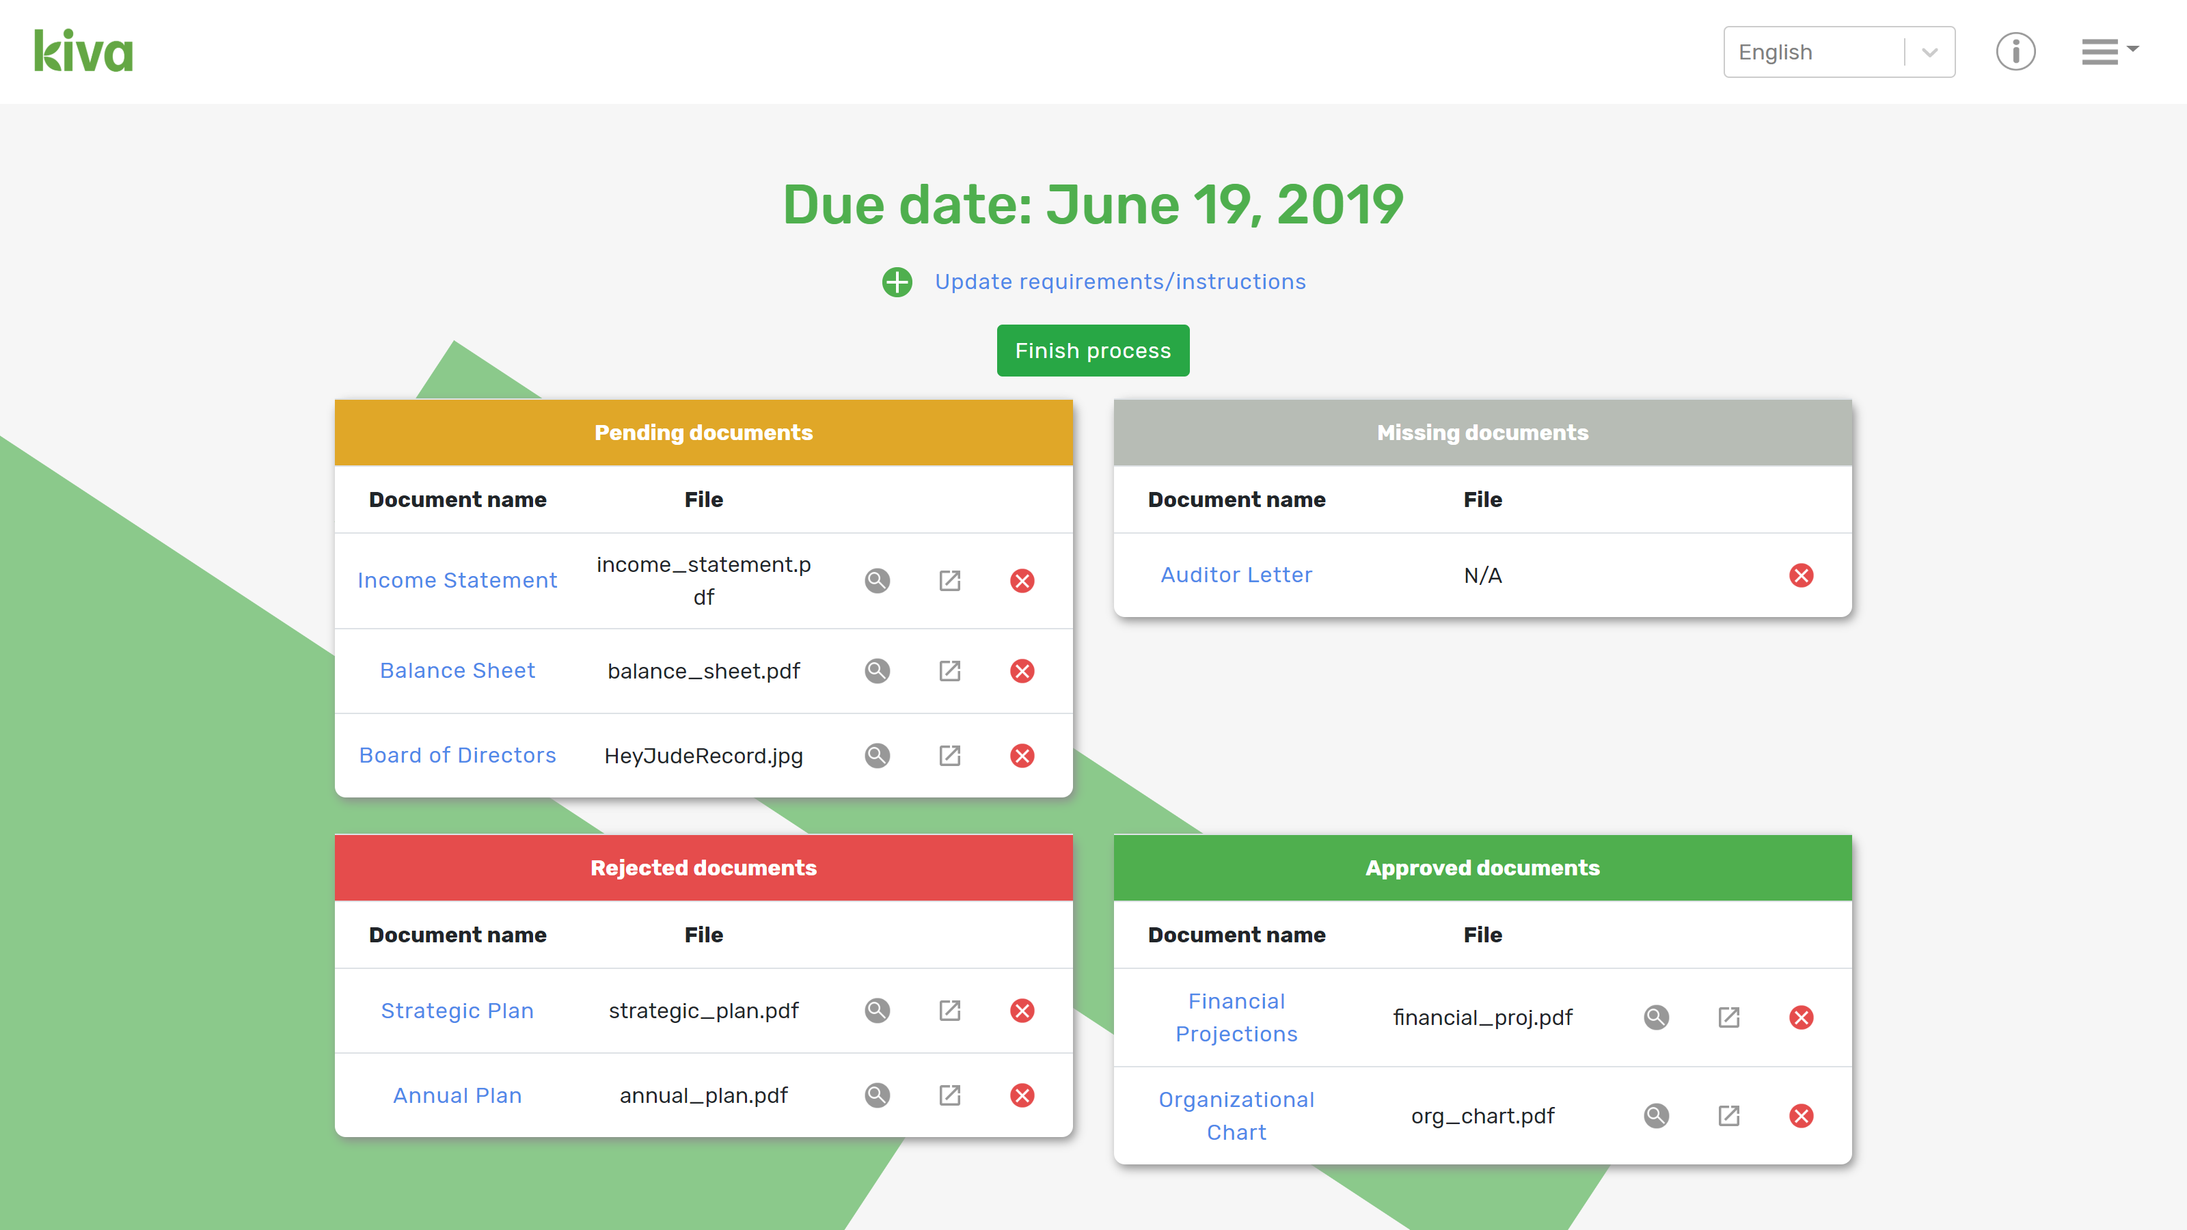Click the Organizational Chart link
This screenshot has height=1230, width=2187.
tap(1236, 1115)
